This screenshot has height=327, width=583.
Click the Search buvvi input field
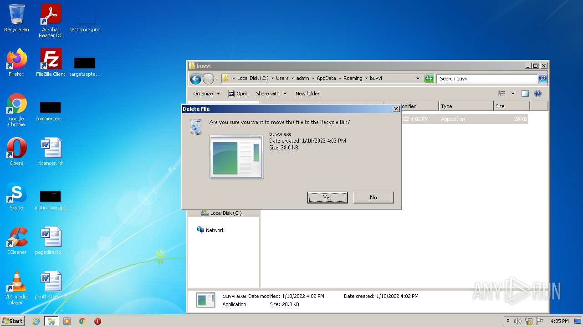point(487,79)
